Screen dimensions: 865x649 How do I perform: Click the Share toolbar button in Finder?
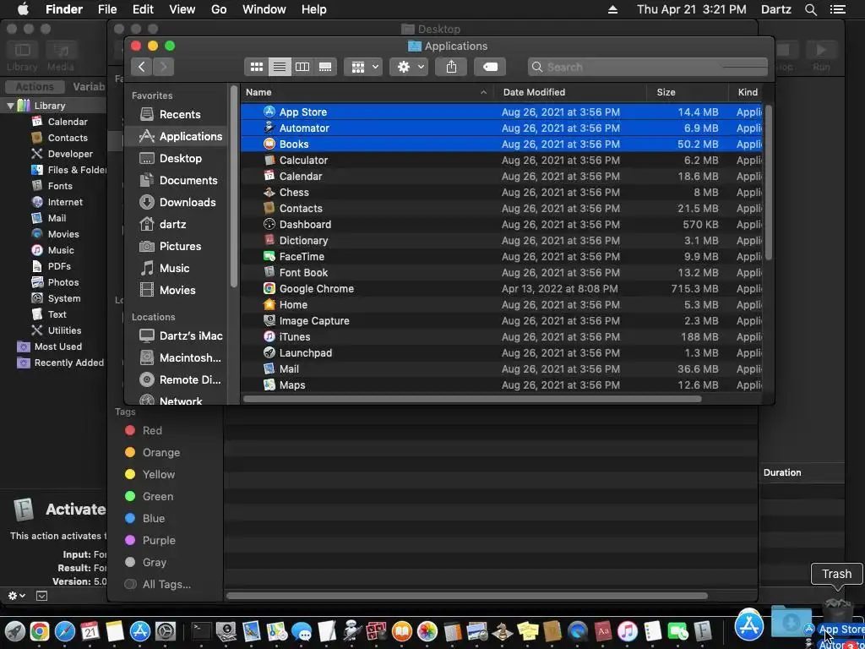tap(451, 67)
